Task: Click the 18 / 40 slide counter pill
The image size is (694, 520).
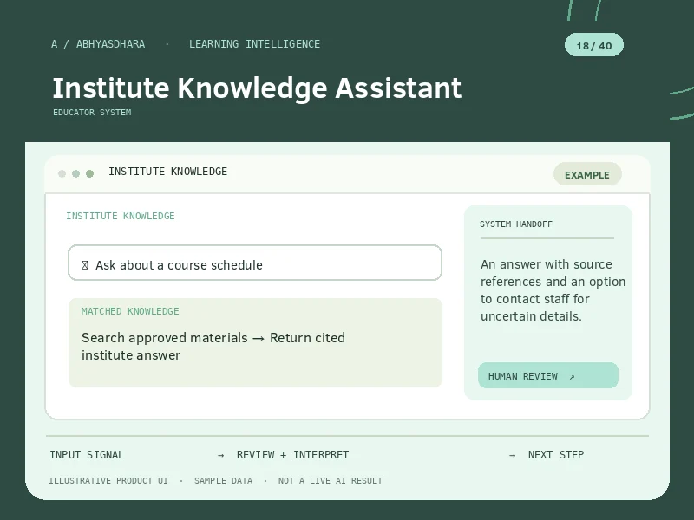Action: point(594,45)
